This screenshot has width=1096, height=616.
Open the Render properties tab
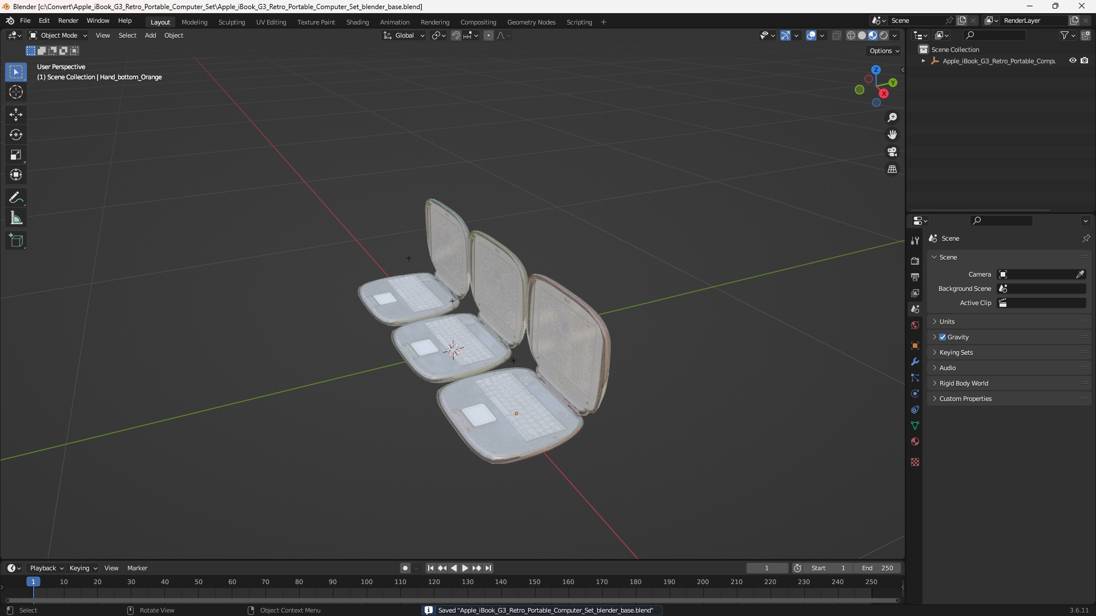click(x=915, y=261)
